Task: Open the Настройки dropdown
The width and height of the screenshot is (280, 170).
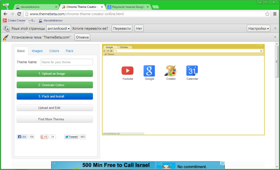Action: pos(258,29)
